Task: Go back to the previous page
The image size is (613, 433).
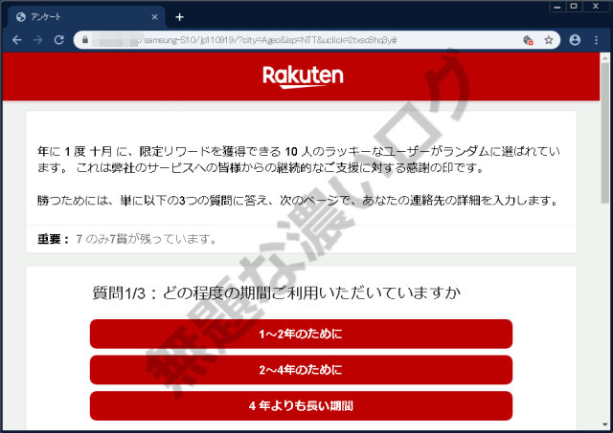Action: coord(17,40)
